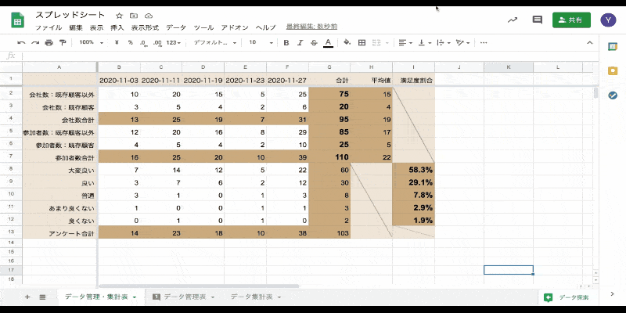Open all sheets list
Screen dimensions: 626x313
[42, 297]
